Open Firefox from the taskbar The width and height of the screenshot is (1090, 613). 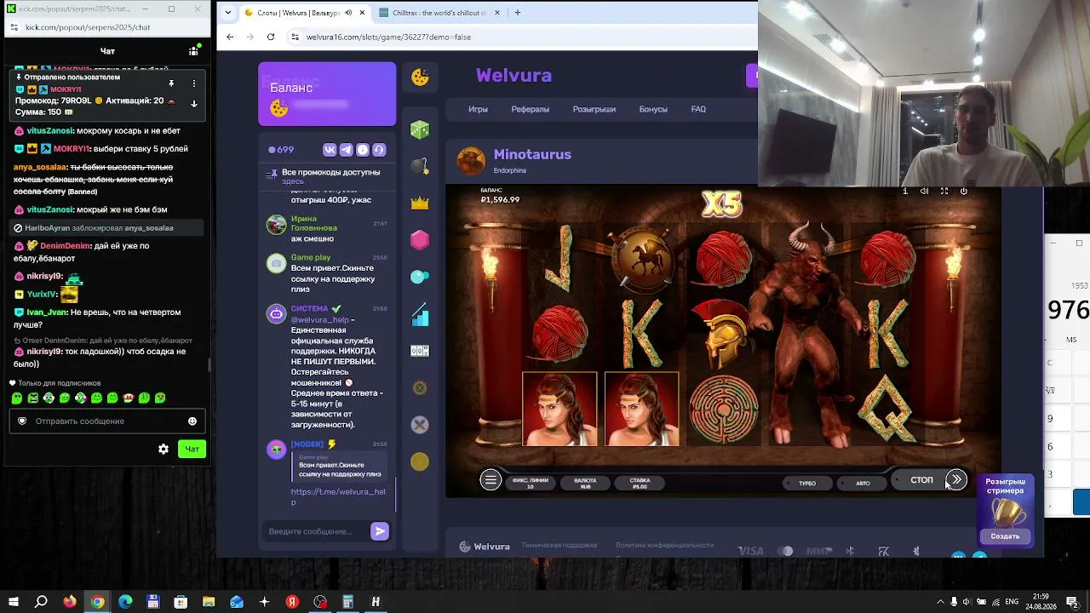pos(70,602)
